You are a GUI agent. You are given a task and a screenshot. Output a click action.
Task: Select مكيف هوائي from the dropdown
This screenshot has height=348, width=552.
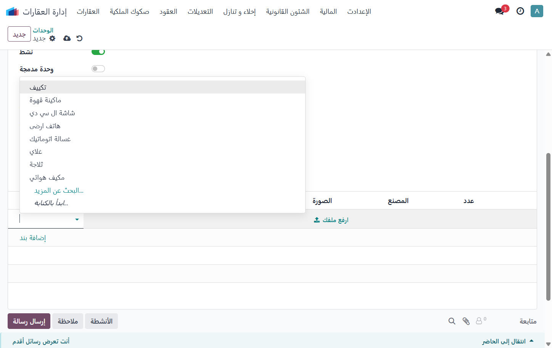point(163,177)
